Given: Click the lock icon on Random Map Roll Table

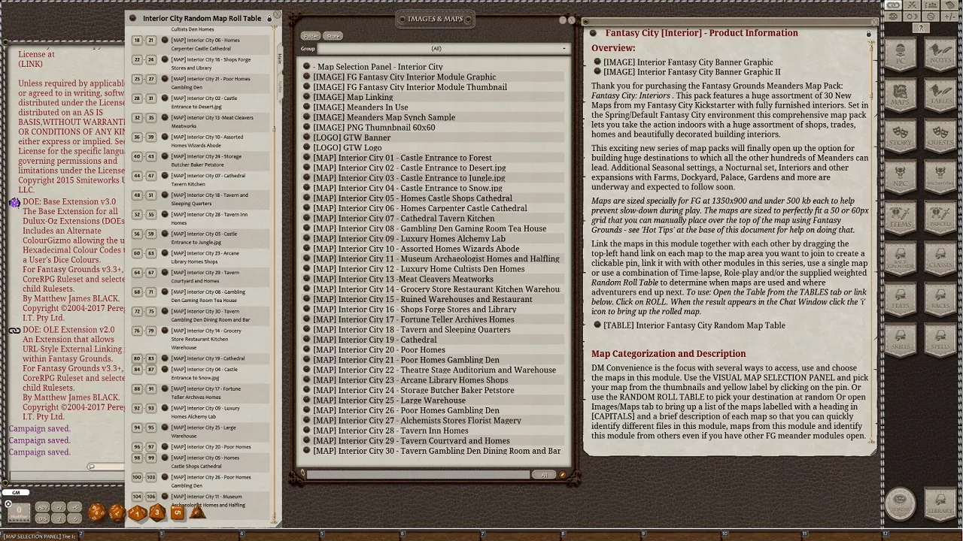Looking at the screenshot, I should (269, 19).
